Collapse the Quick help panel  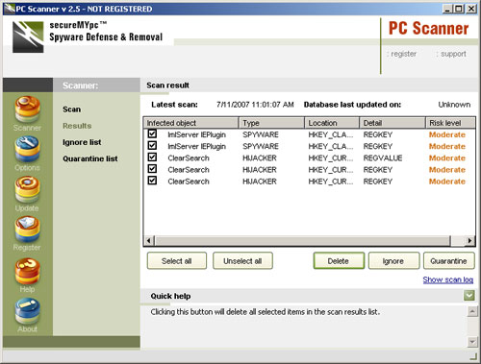pyautogui.click(x=468, y=296)
